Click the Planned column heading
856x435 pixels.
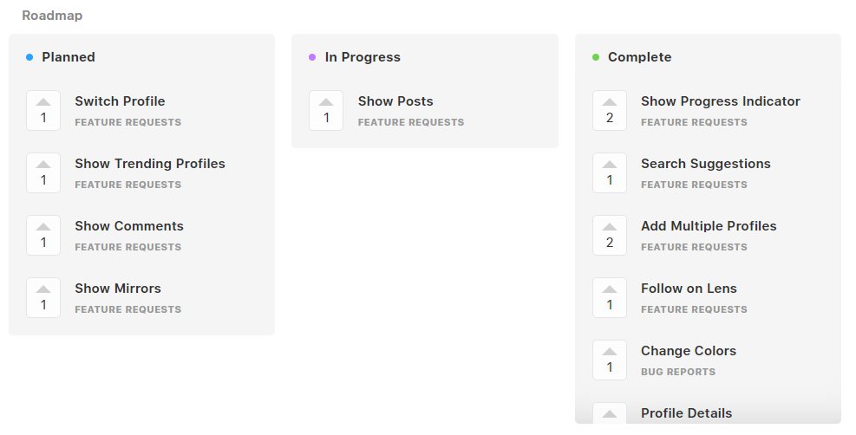click(69, 57)
